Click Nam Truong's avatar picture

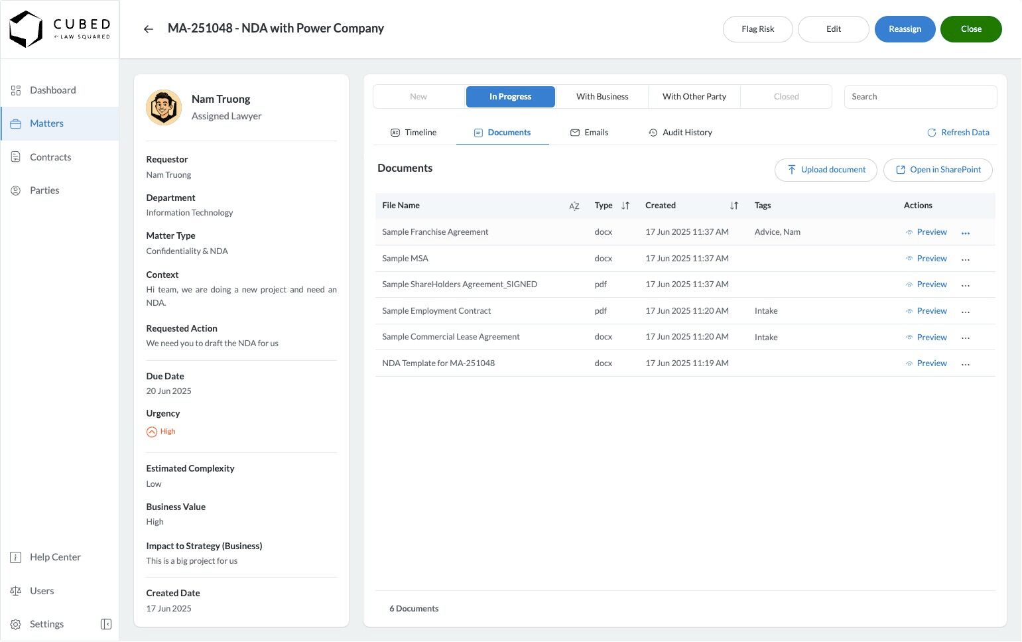[x=164, y=107]
